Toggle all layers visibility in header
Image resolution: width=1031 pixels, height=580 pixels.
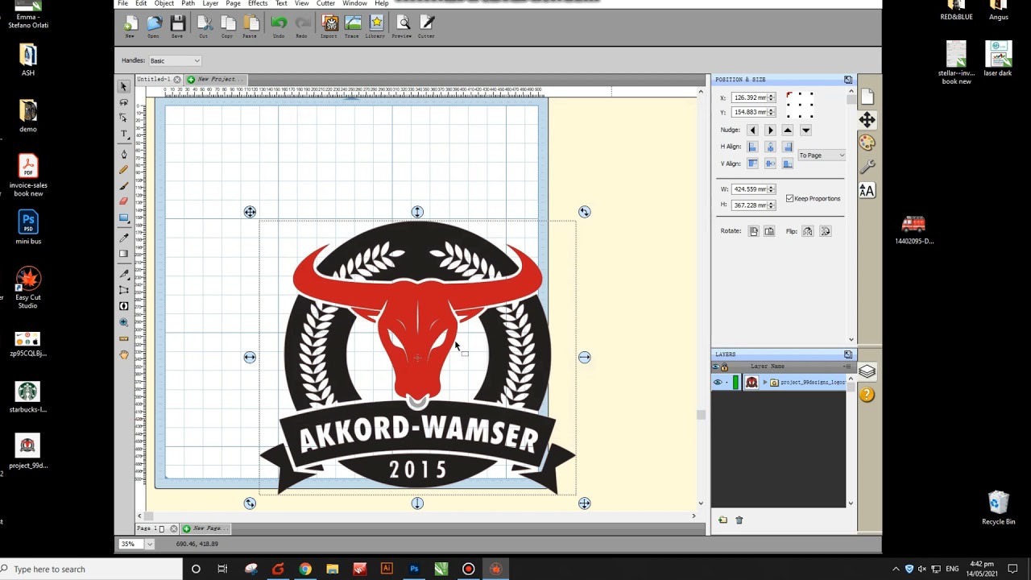coord(716,367)
